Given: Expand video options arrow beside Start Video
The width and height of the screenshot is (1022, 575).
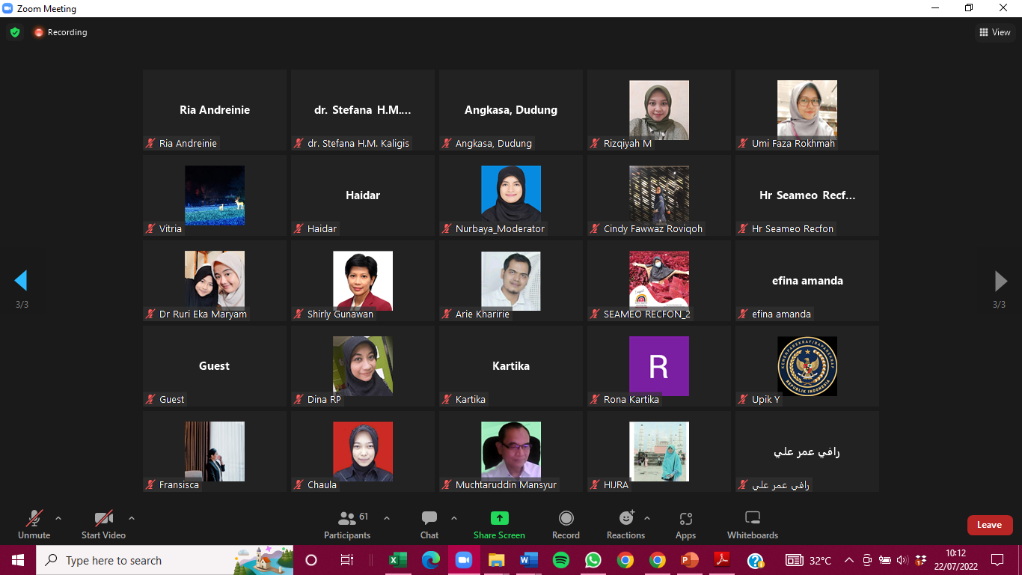Looking at the screenshot, I should [x=132, y=518].
